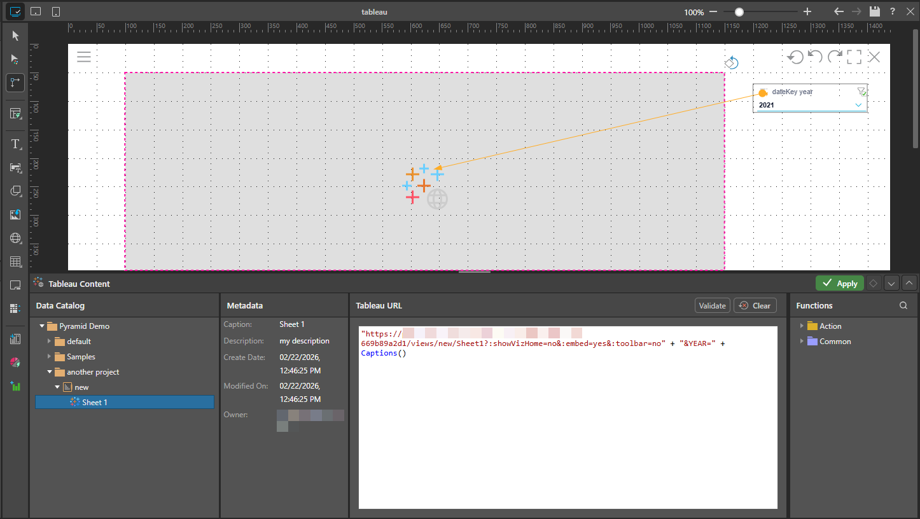Viewport: 920px width, 519px height.
Task: Click the undo arrow on canvas
Action: pyautogui.click(x=815, y=57)
